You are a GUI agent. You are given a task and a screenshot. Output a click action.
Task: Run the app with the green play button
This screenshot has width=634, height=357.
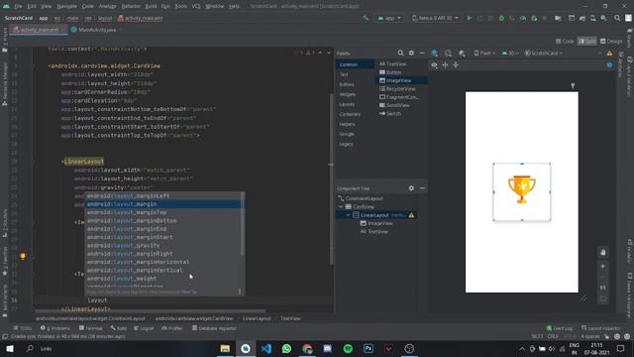point(469,18)
